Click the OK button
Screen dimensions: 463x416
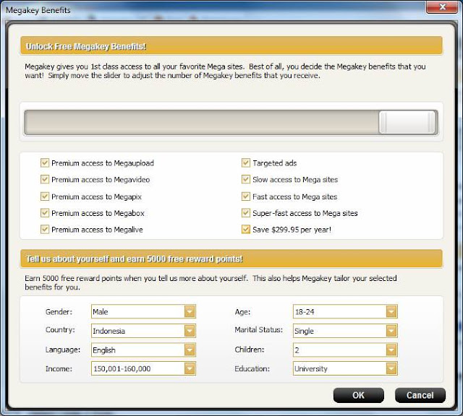coord(359,395)
